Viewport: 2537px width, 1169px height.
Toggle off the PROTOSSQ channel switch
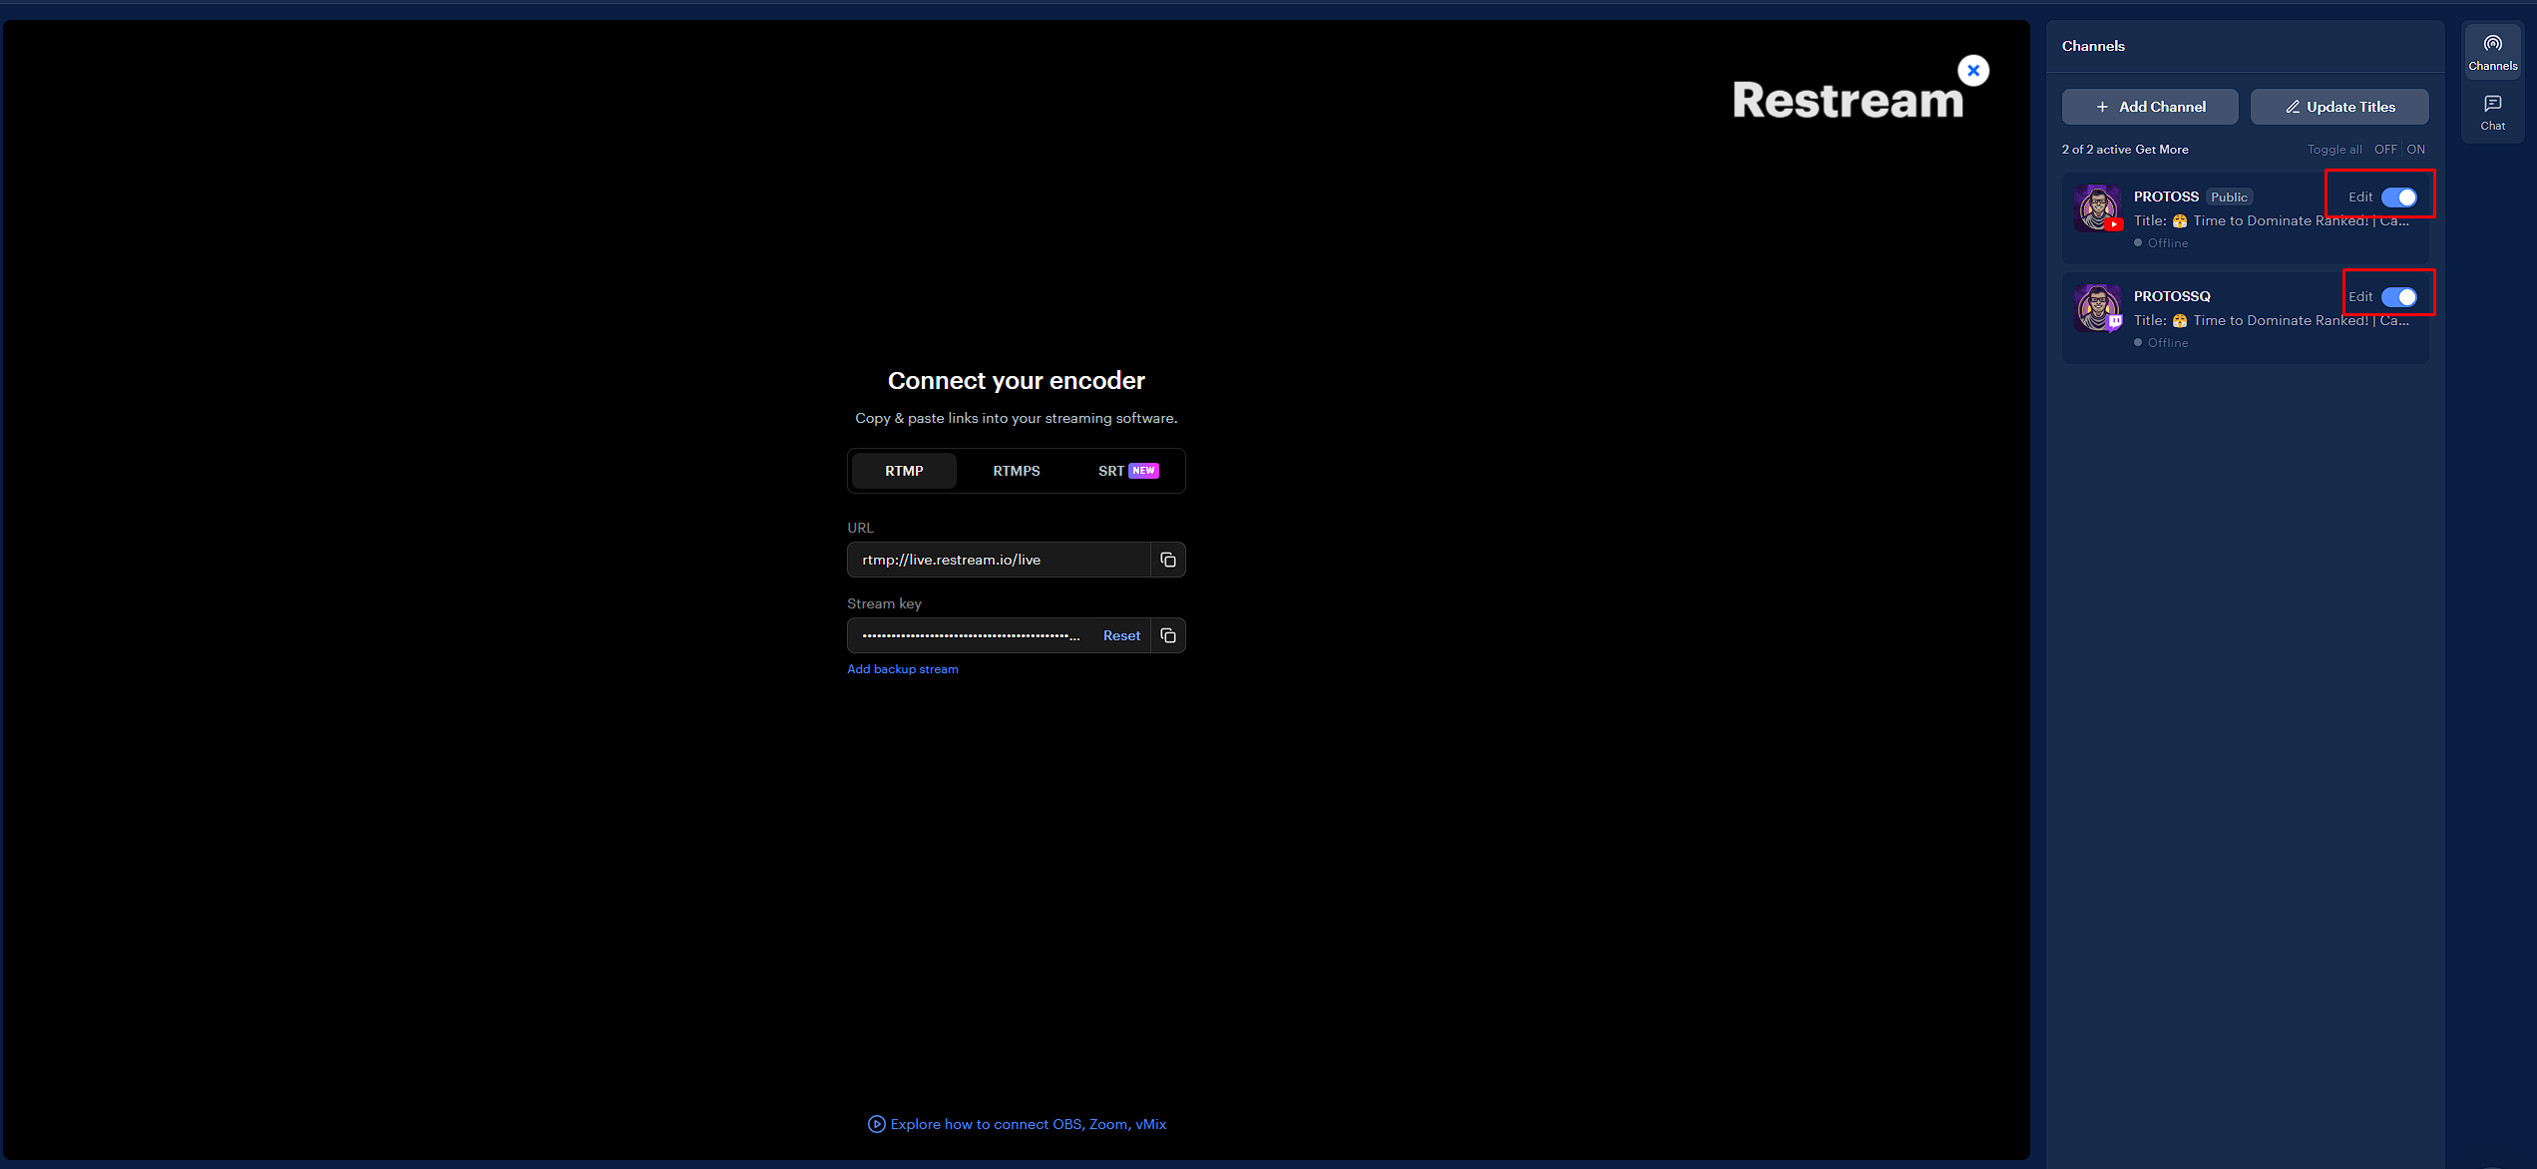point(2398,297)
